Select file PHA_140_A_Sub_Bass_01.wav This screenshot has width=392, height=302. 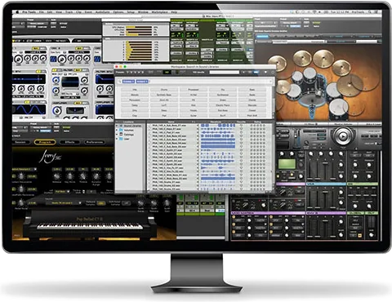point(169,126)
